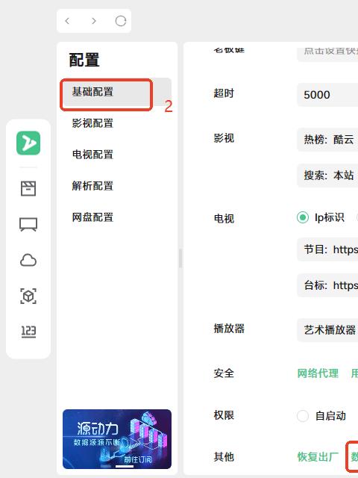Open the cloud drive sidebar icon
The height and width of the screenshot is (478, 358).
click(x=28, y=261)
